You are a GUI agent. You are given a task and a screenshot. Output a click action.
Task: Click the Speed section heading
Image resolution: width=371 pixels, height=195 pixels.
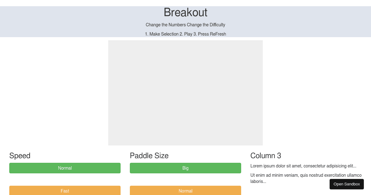[x=20, y=156]
